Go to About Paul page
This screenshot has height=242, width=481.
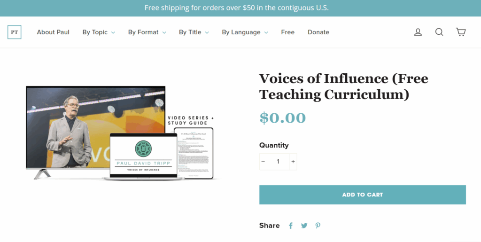pos(53,32)
